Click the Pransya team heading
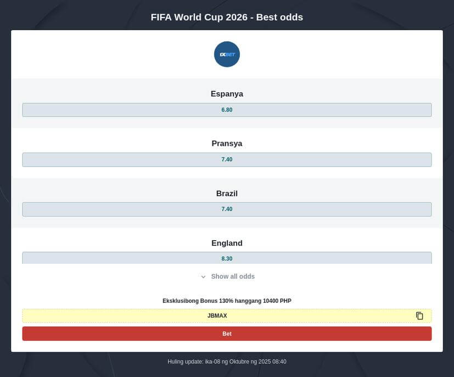Screen dimensions: 454x377 (227, 143)
